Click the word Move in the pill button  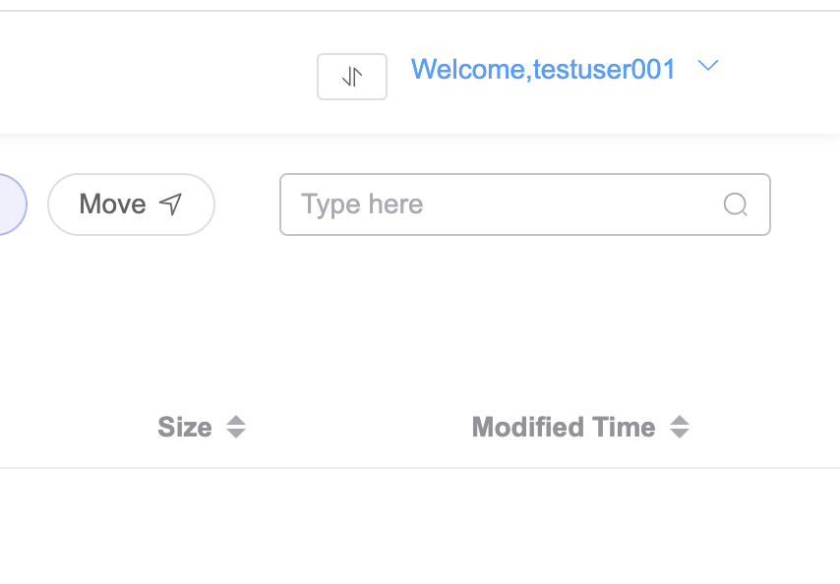point(112,204)
